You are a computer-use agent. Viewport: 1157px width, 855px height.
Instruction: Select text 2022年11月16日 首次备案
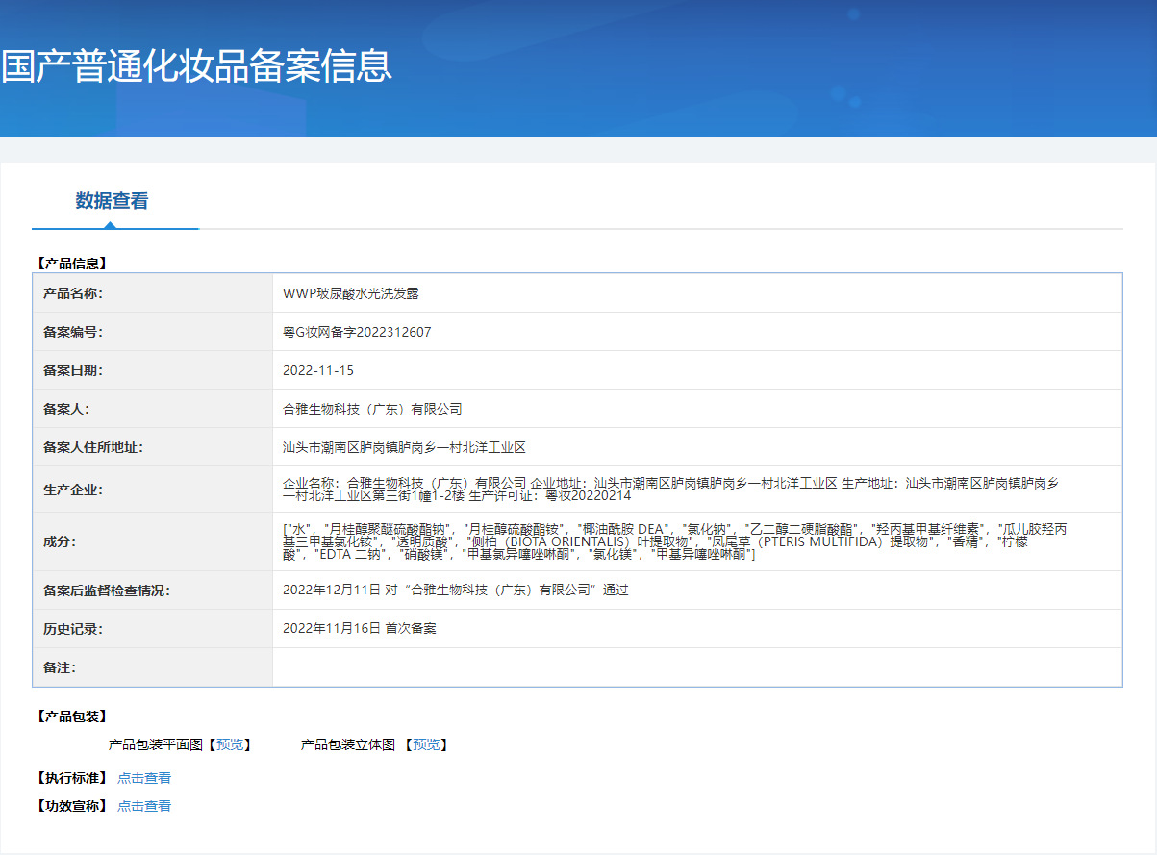360,629
